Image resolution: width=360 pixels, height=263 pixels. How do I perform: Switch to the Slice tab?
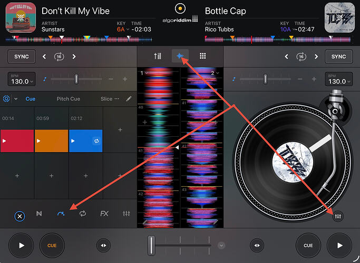coord(106,99)
